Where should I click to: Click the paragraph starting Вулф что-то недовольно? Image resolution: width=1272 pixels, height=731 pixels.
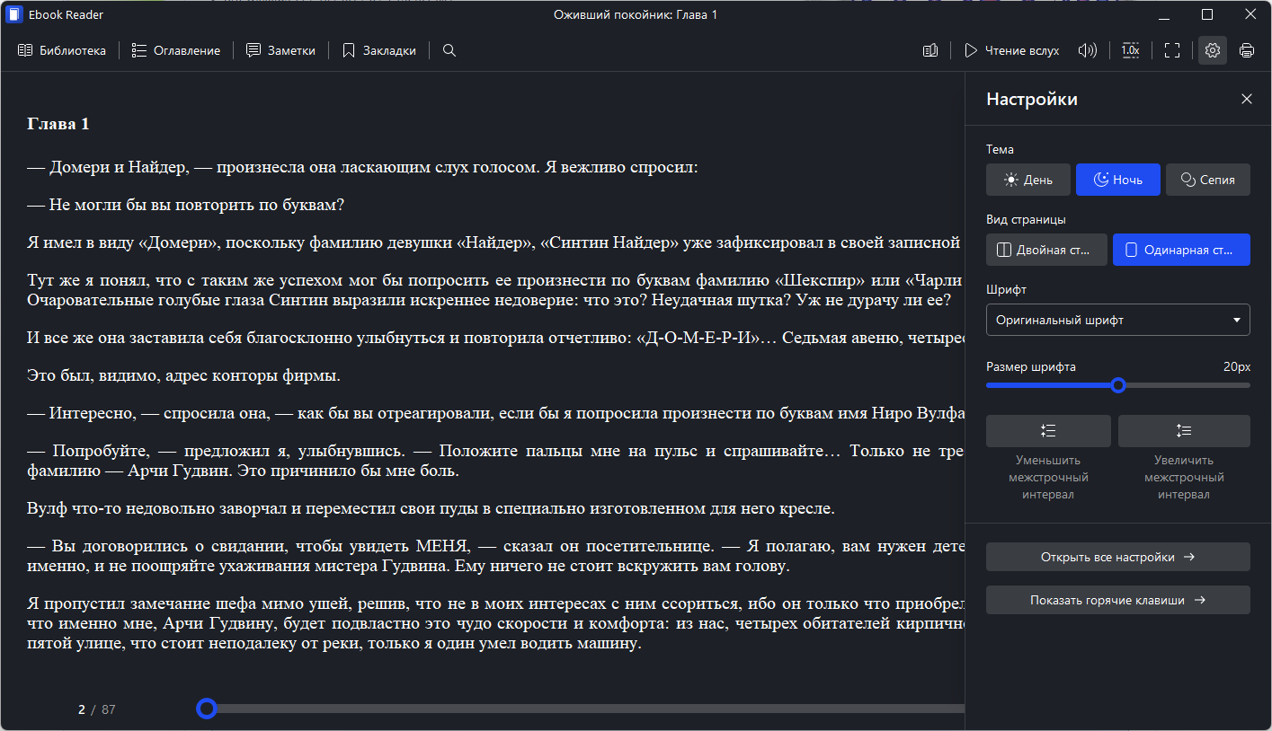pos(431,509)
